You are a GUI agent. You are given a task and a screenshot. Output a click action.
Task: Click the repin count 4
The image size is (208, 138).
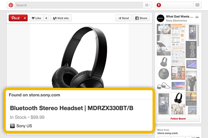[x=25, y=18]
